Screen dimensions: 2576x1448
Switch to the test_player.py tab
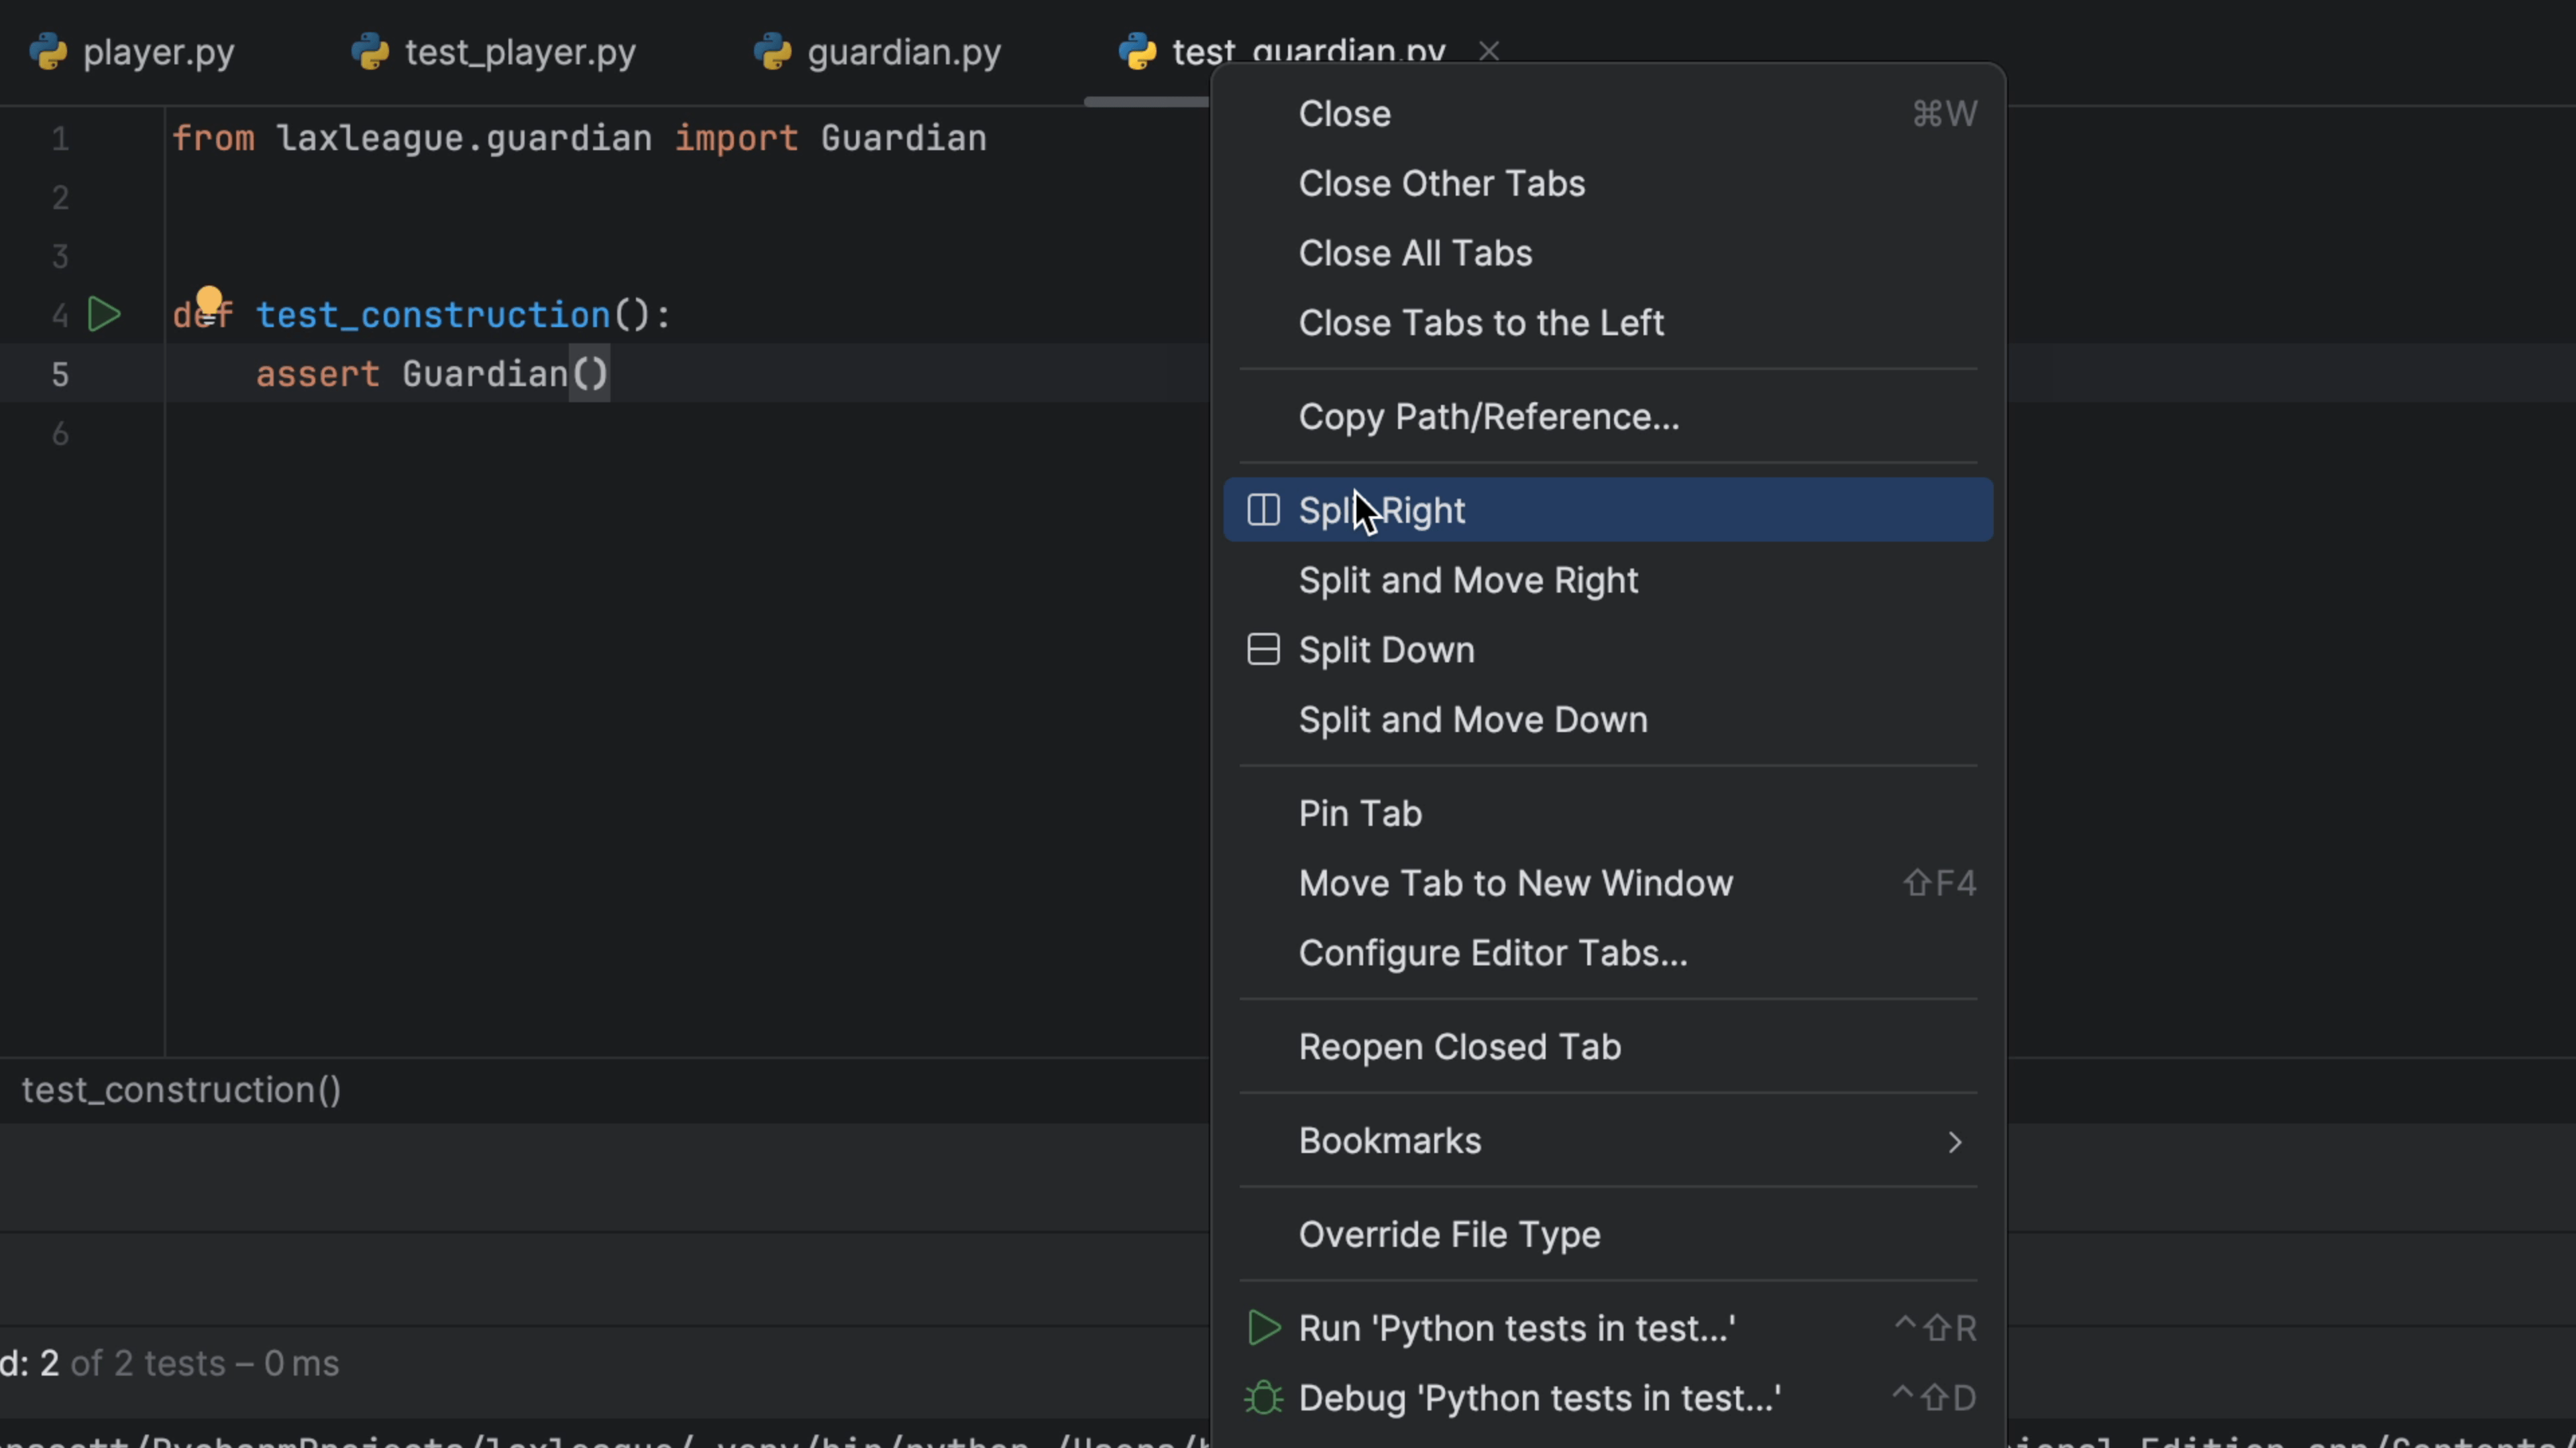519,52
